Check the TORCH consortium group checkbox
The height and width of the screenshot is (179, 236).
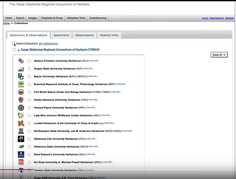[x=14, y=50]
